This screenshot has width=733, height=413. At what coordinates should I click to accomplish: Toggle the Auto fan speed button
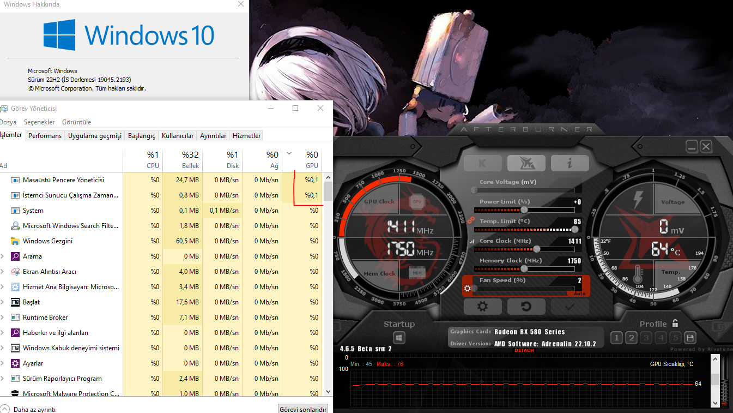pyautogui.click(x=579, y=293)
